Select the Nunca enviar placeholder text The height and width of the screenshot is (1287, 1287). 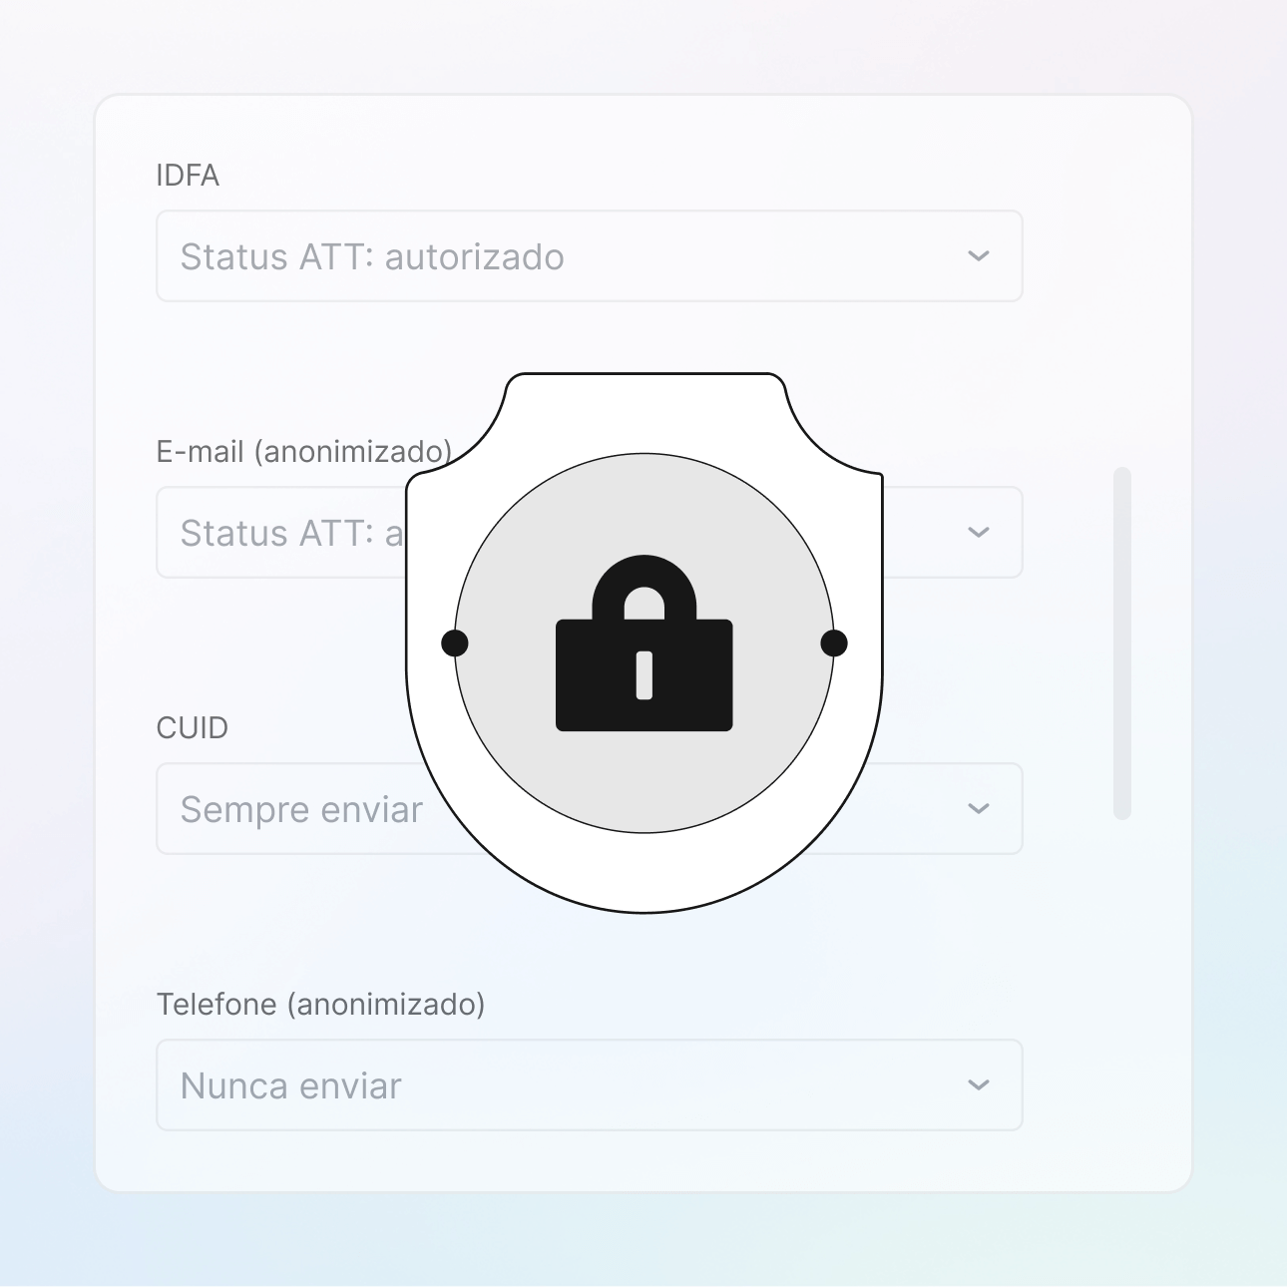[291, 1085]
